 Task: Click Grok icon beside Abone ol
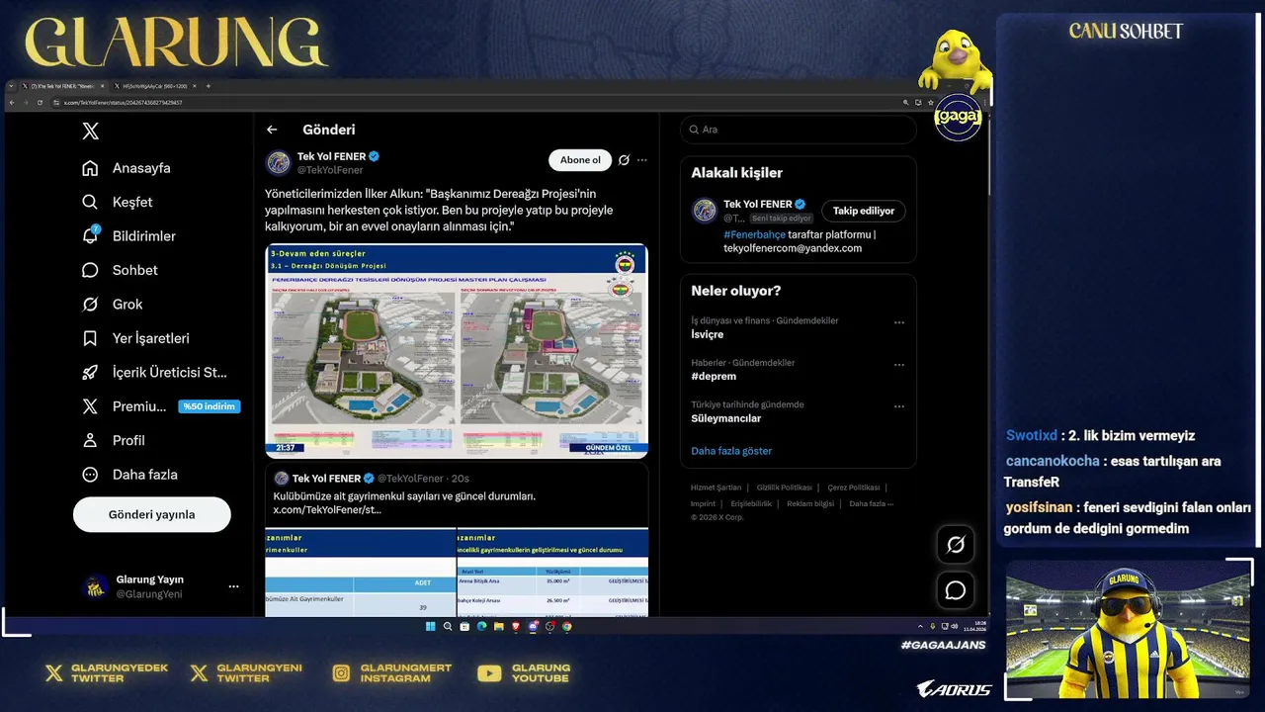point(624,160)
